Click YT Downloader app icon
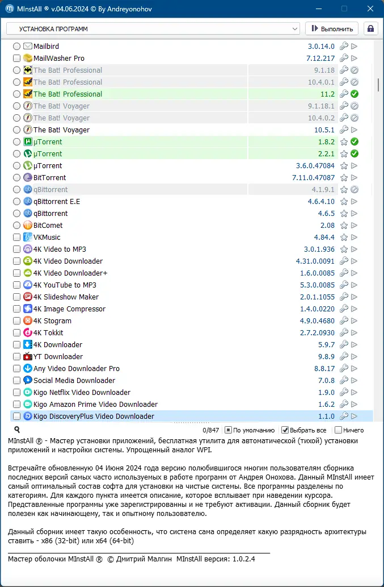Viewport: 384px width, 587px height. tap(27, 357)
